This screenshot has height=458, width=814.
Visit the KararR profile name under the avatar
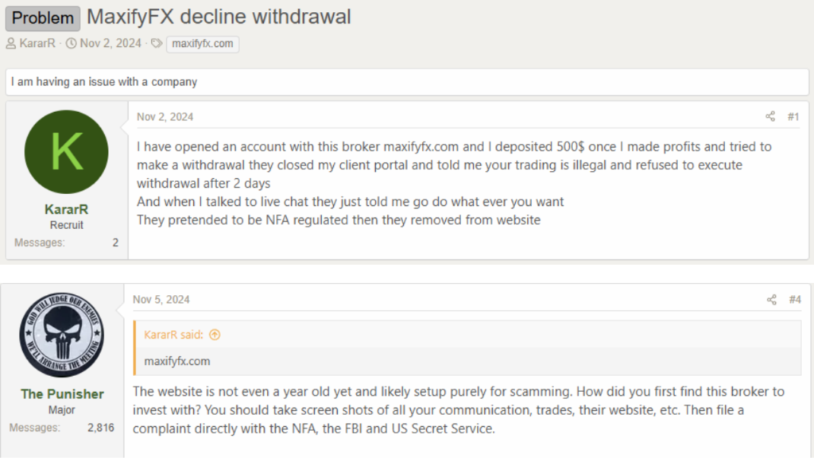66,210
